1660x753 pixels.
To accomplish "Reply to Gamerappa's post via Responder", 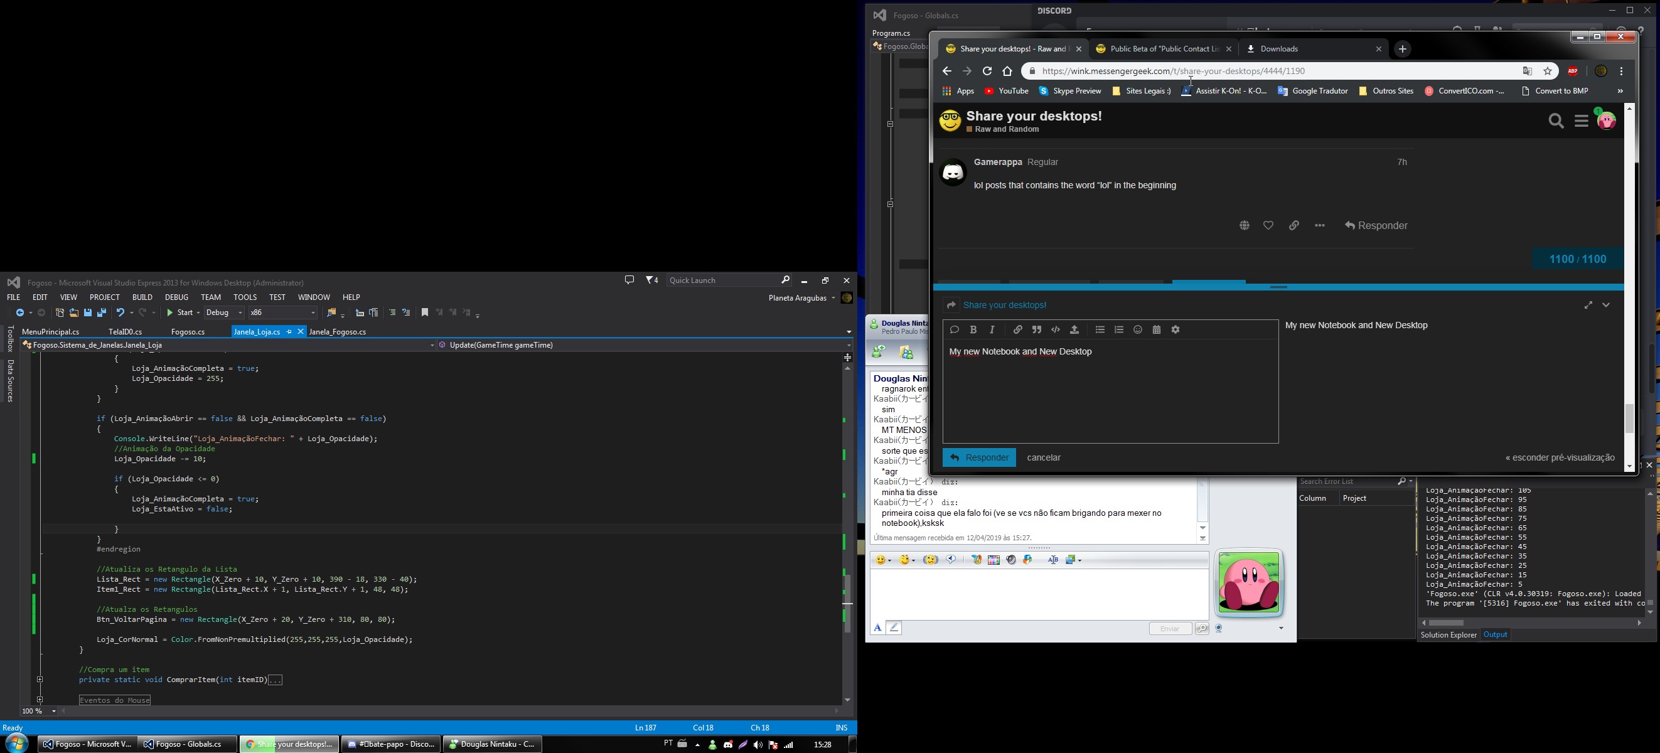I will 1376,225.
